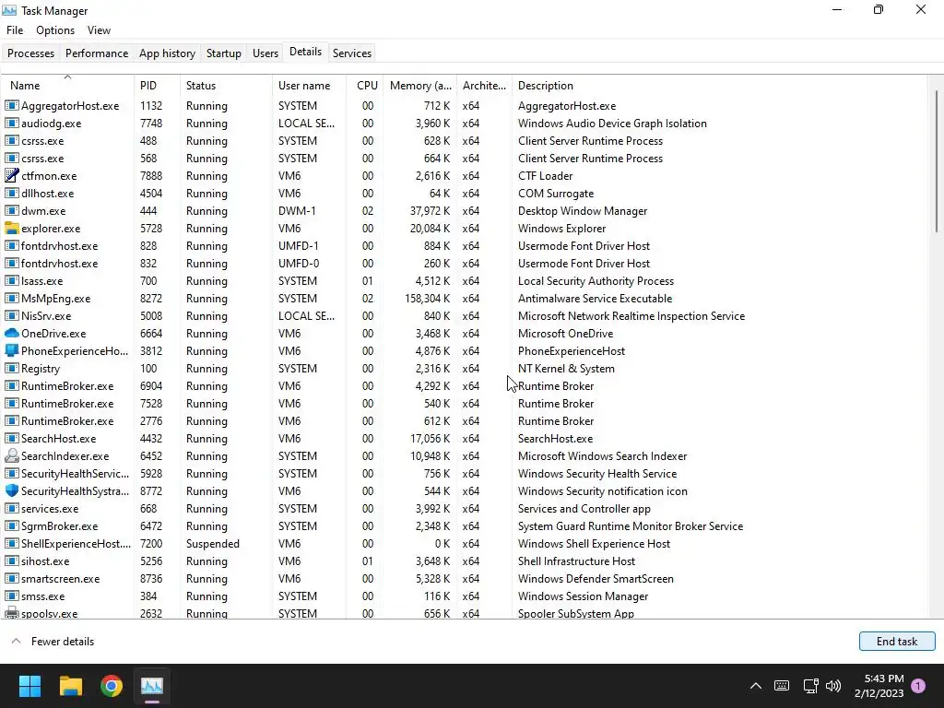
Task: Open the File menu
Action: click(x=15, y=30)
